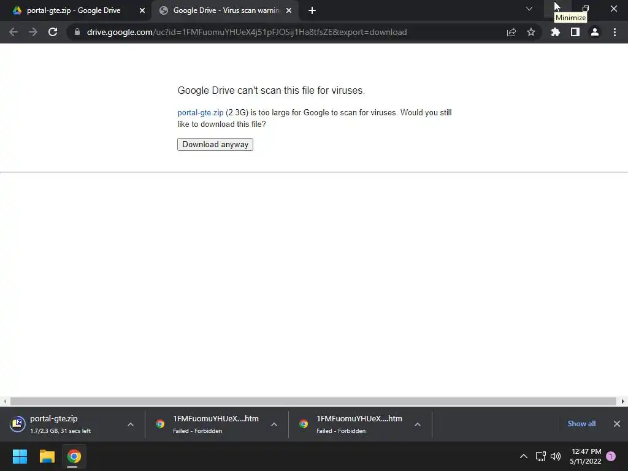This screenshot has width=628, height=471.
Task: Close the portal-gte.zip Google Drive tab
Action: click(142, 10)
